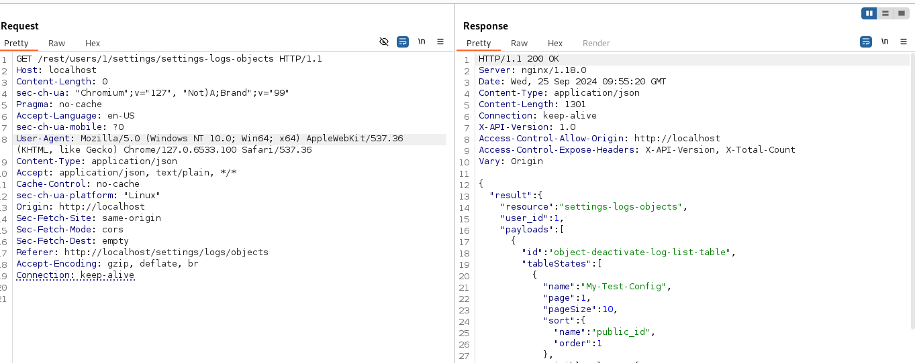
Task: Toggle non-printable \n characters in Request panel
Action: tap(422, 42)
